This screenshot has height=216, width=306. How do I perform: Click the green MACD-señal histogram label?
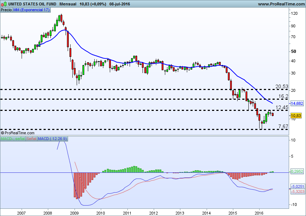13,139
